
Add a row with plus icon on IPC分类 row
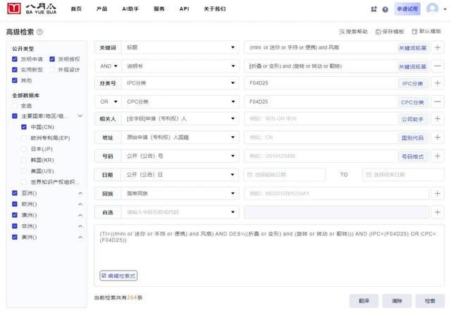tap(438, 83)
